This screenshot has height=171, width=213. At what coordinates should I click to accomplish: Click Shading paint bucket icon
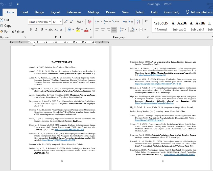click(x=132, y=30)
